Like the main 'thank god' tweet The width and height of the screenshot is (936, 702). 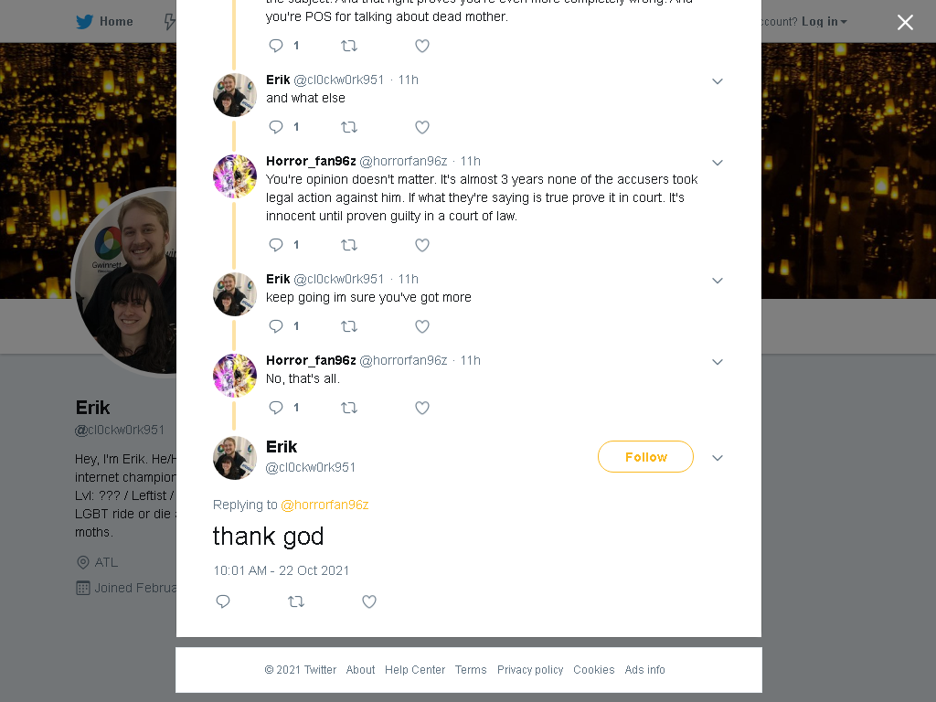click(x=369, y=601)
